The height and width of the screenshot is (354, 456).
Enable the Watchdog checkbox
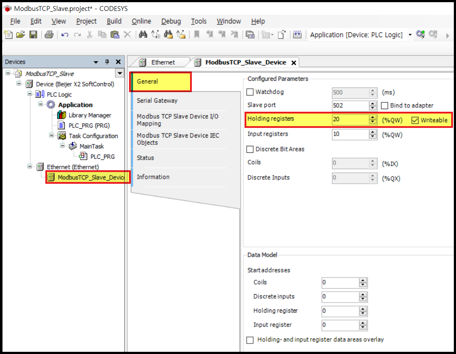[x=250, y=92]
